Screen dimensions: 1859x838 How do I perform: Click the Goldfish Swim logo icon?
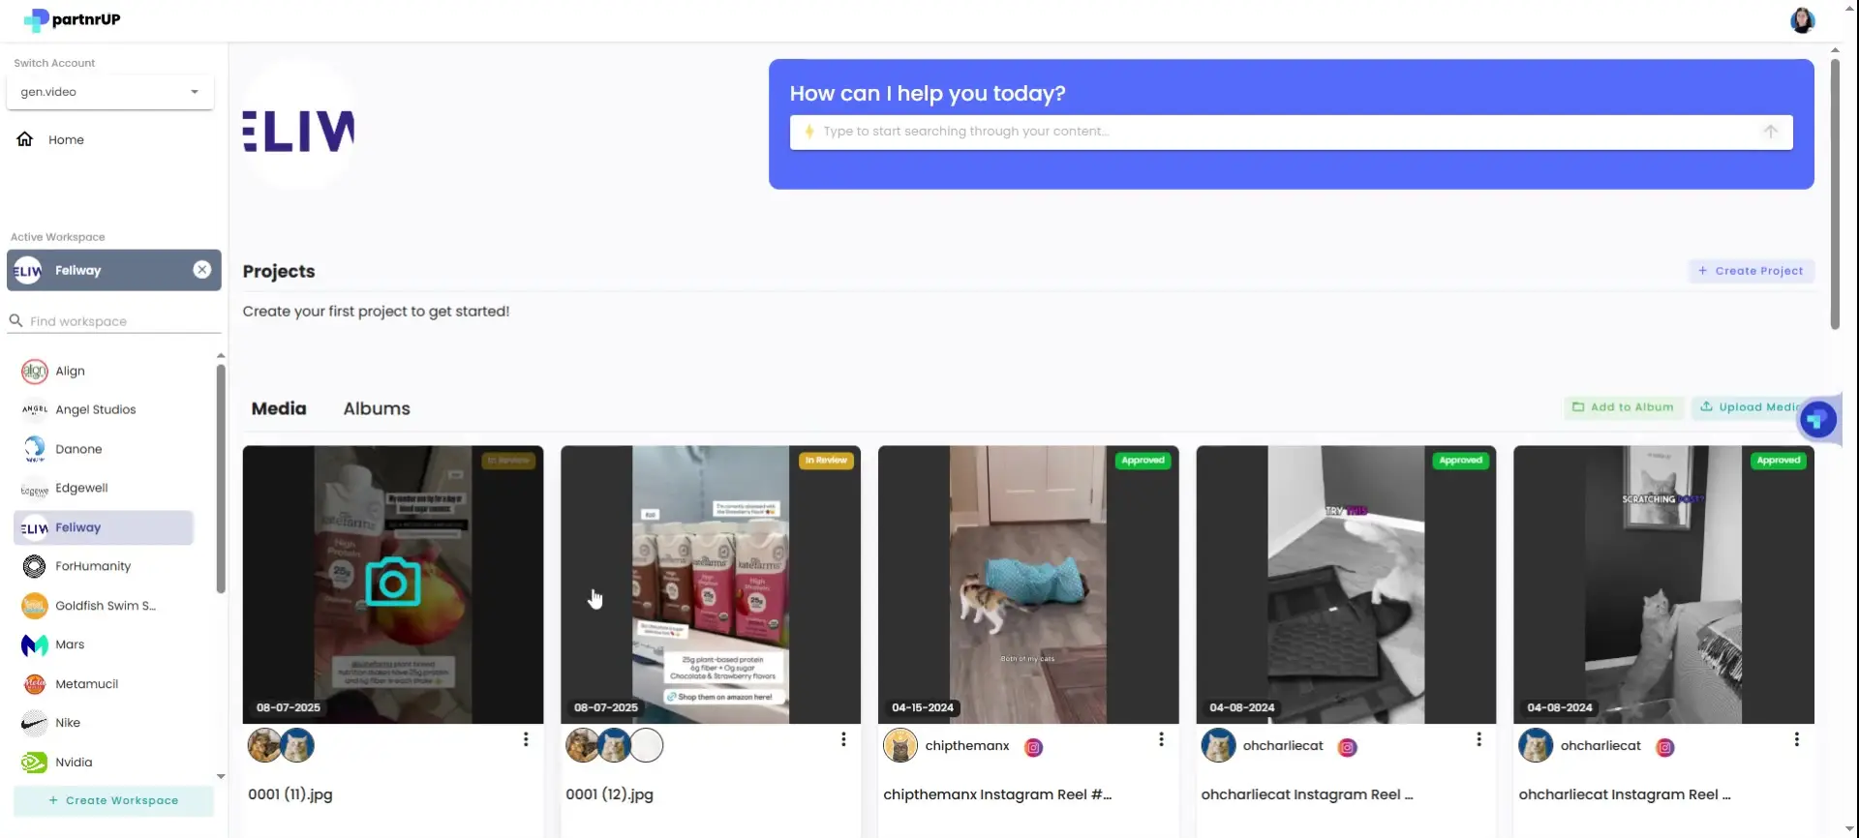34,606
